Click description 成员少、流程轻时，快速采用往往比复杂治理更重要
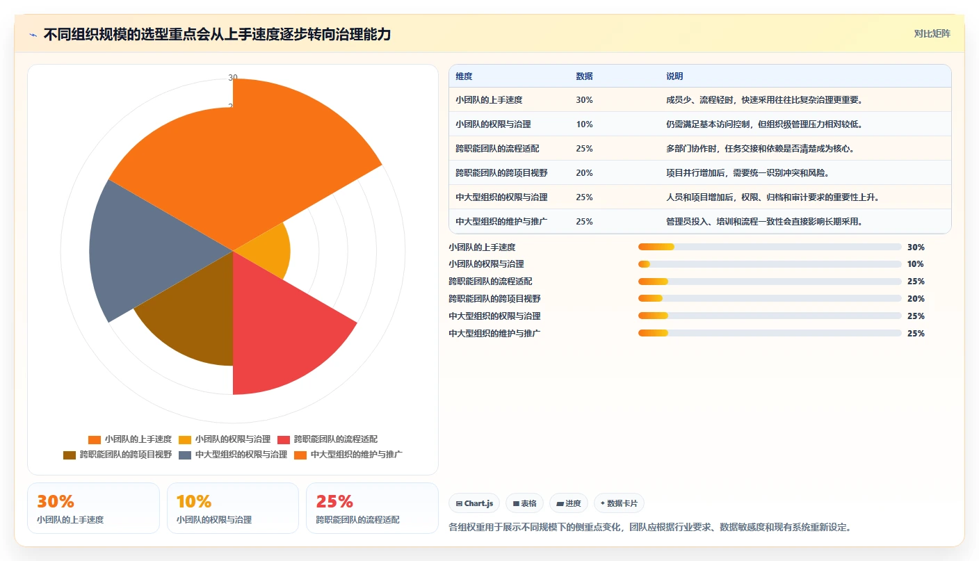Image resolution: width=979 pixels, height=561 pixels. pos(764,100)
